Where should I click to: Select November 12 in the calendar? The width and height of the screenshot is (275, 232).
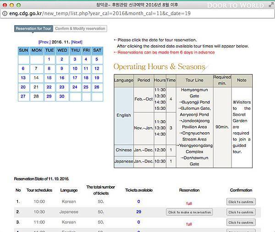click(x=97, y=69)
